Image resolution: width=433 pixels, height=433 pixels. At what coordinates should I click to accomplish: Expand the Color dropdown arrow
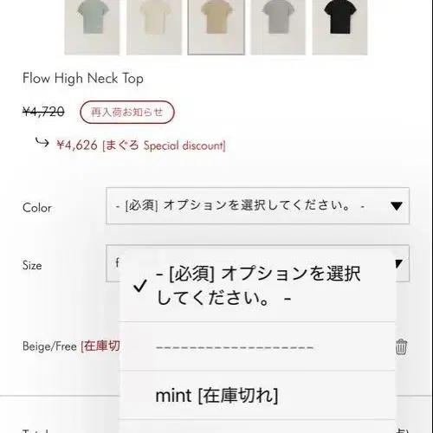coord(397,206)
